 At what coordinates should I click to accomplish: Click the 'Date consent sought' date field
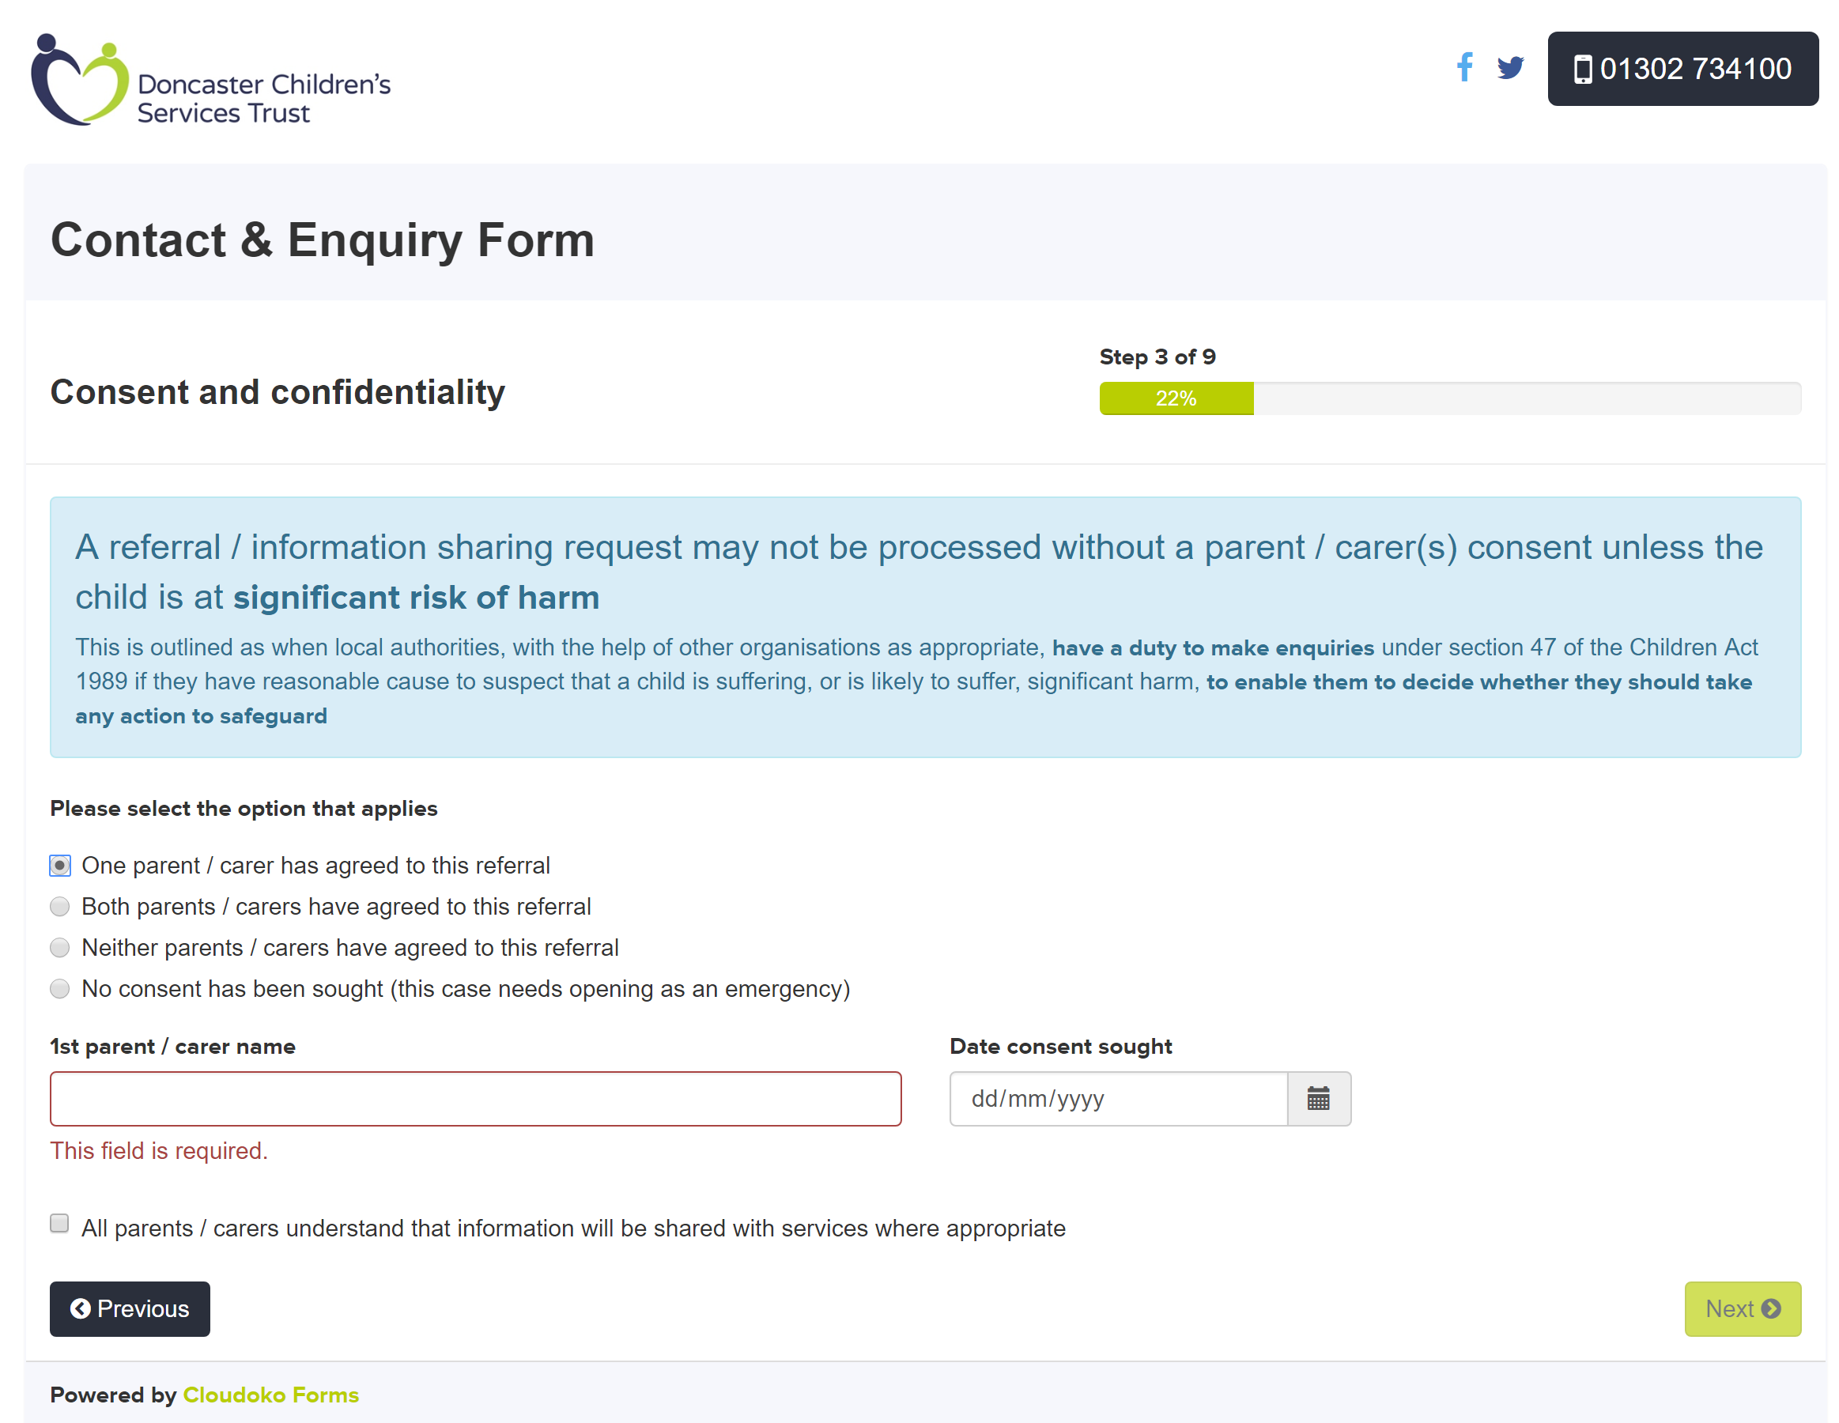pos(1121,1097)
